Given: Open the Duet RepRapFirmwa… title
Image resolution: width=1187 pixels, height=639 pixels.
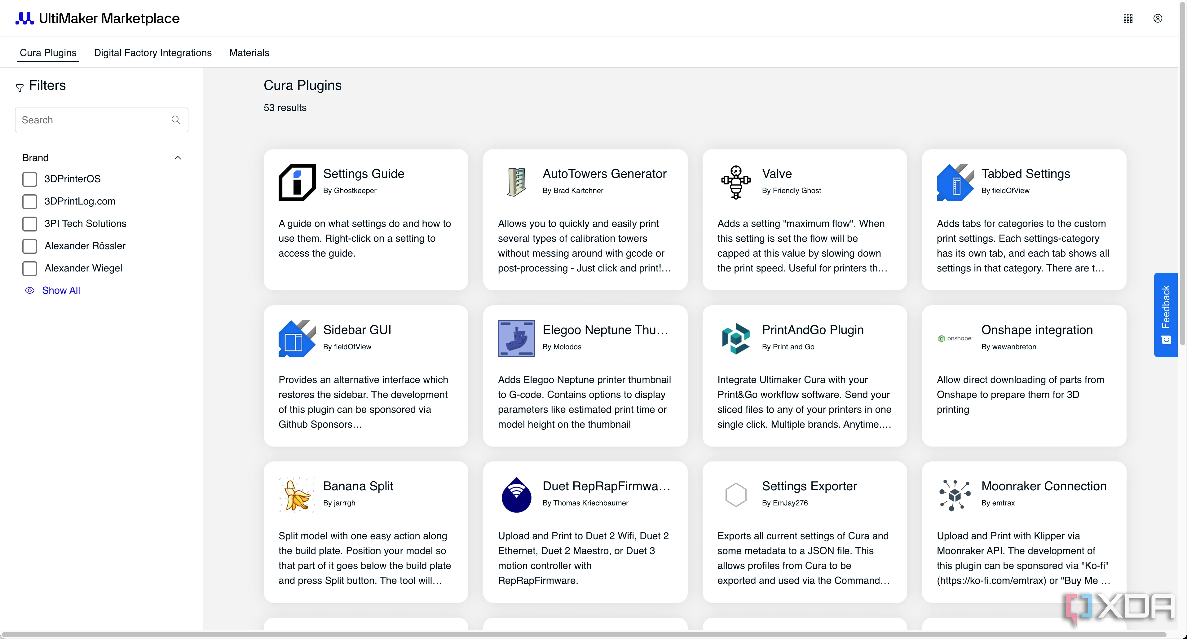Looking at the screenshot, I should [607, 486].
